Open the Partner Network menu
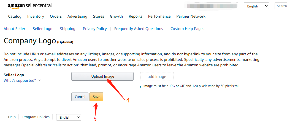The height and width of the screenshot is (125, 287). click(191, 16)
